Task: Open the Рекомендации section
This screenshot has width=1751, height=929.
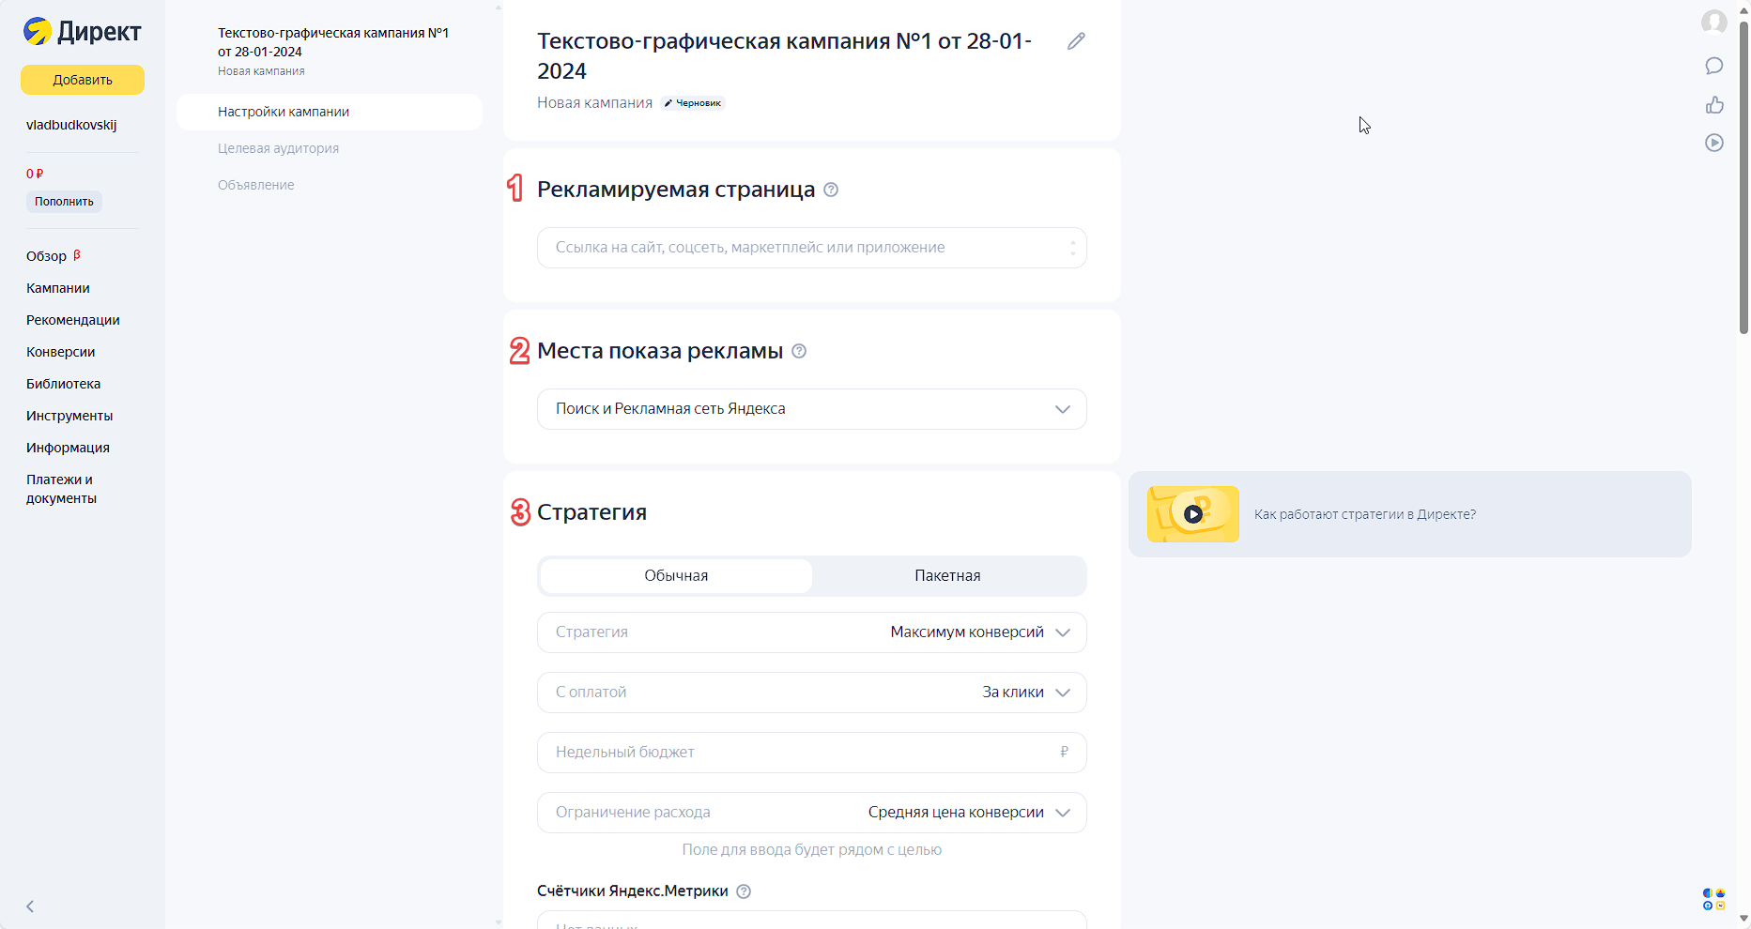Action: pos(73,320)
